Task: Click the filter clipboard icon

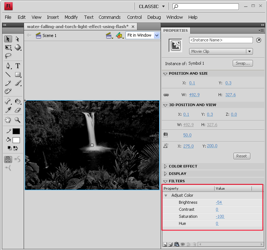Action: click(177, 244)
